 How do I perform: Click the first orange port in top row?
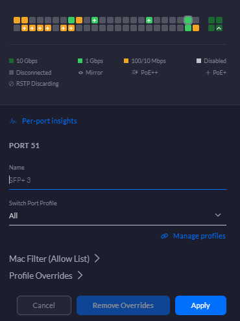(x=17, y=20)
